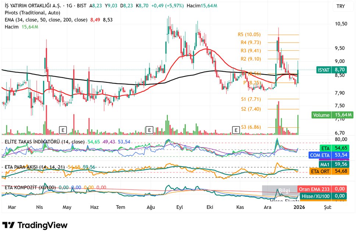Screen dimensions: 357x232
Task: Click the Mar label on time axis
Action: (x=12, y=207)
